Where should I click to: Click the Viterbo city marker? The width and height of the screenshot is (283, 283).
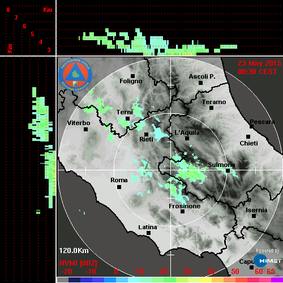(85, 130)
